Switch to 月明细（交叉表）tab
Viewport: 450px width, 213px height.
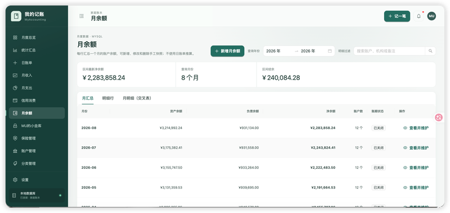pyautogui.click(x=137, y=98)
